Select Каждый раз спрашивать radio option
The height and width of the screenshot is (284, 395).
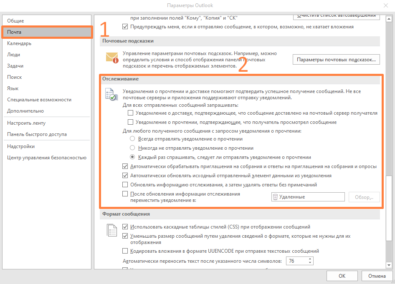132,157
